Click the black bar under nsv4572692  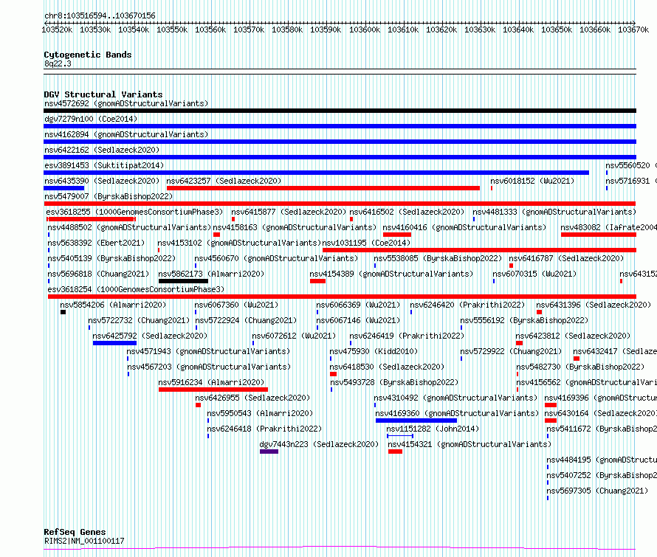[x=340, y=111]
